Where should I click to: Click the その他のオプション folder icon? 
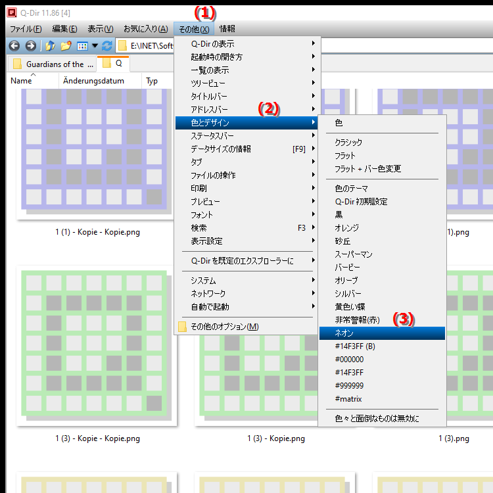tap(182, 327)
